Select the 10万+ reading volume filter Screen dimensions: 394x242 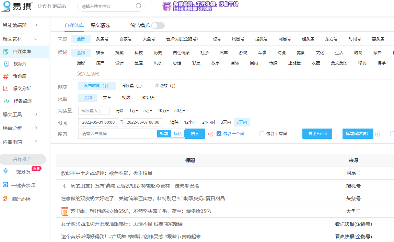(163, 110)
